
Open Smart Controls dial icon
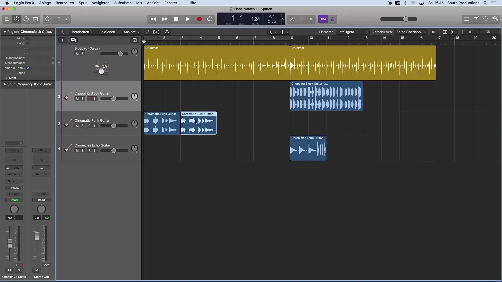(47, 19)
